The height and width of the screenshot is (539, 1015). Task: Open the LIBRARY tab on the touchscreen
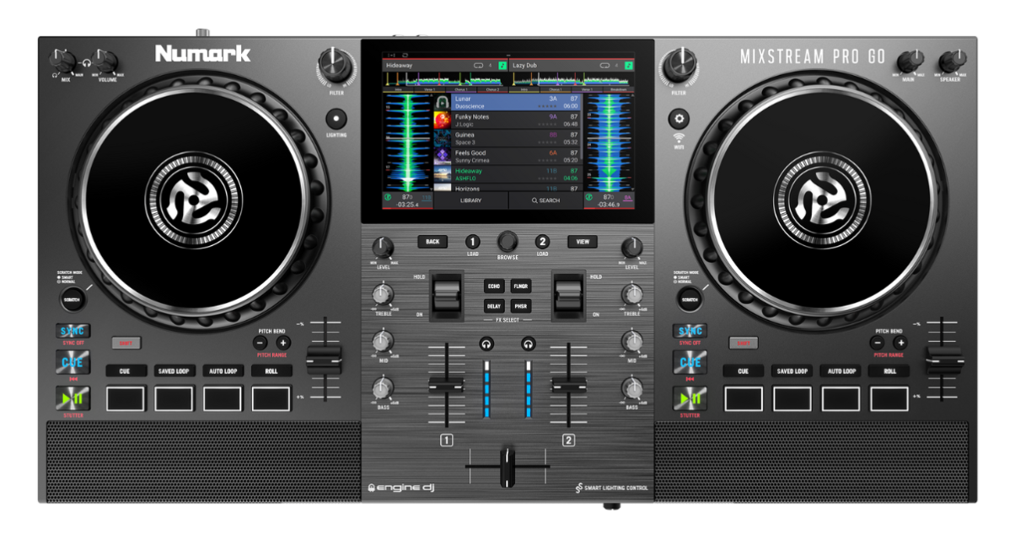470,201
